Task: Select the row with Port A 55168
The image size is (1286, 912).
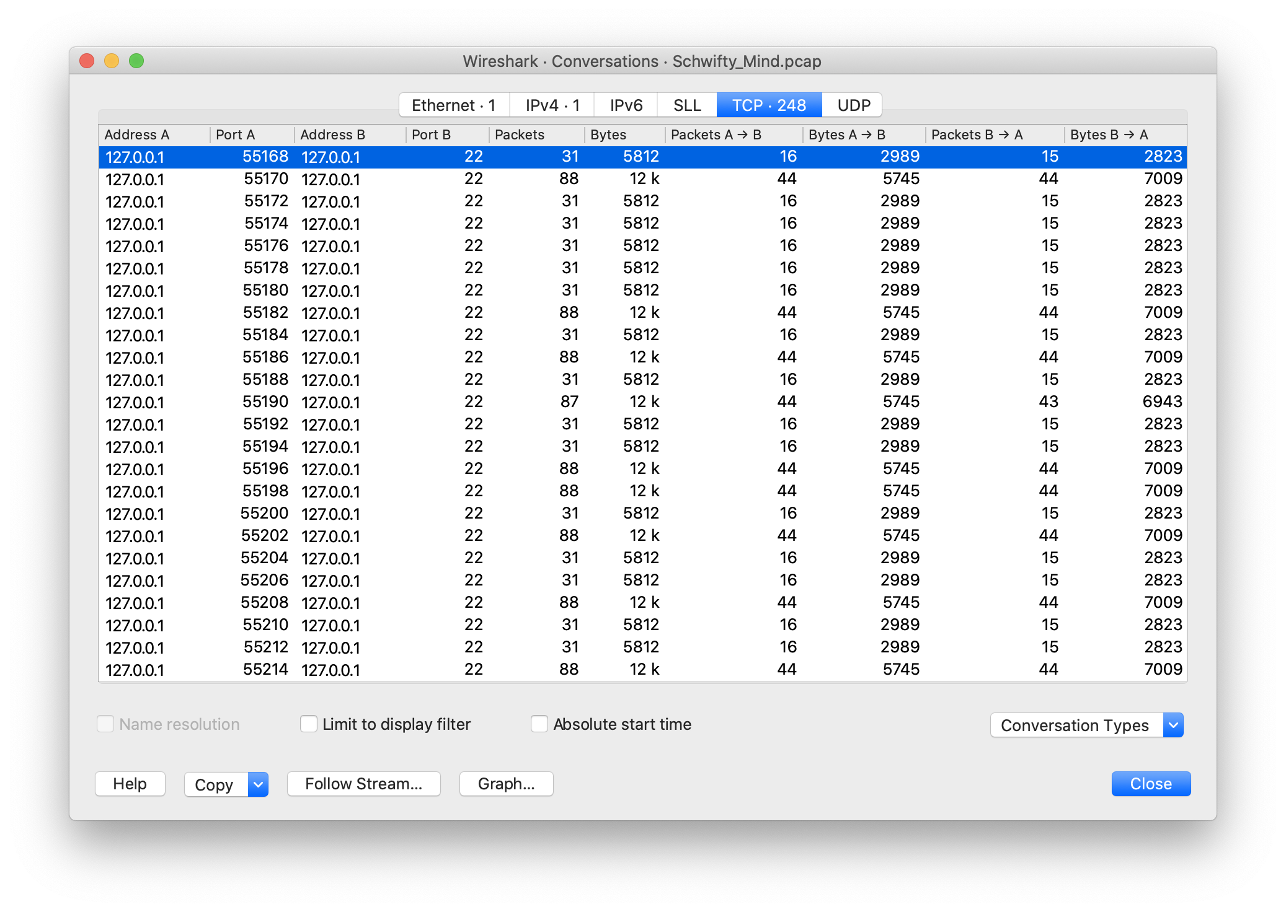Action: click(643, 157)
